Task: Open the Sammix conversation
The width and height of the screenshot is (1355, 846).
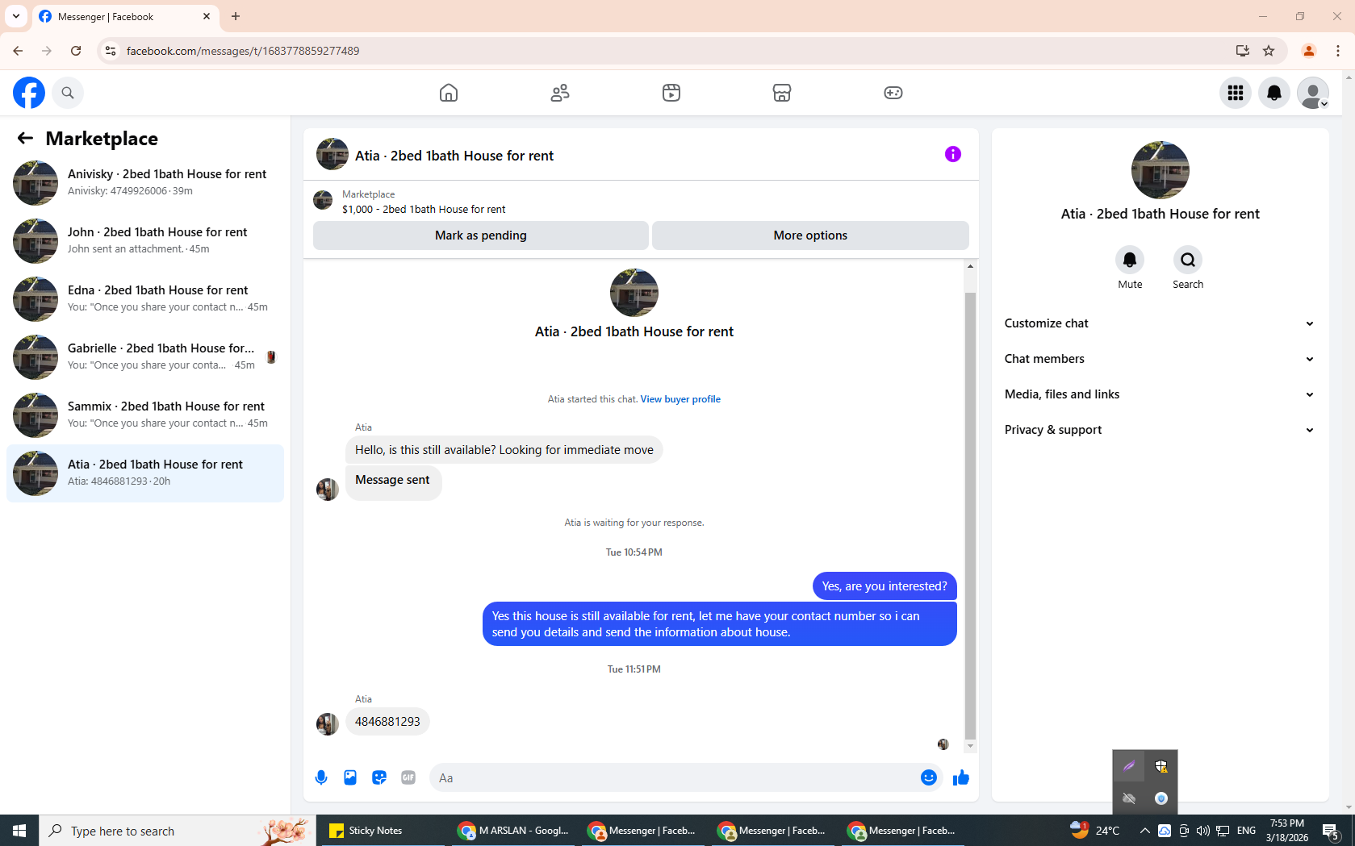Action: pyautogui.click(x=145, y=415)
